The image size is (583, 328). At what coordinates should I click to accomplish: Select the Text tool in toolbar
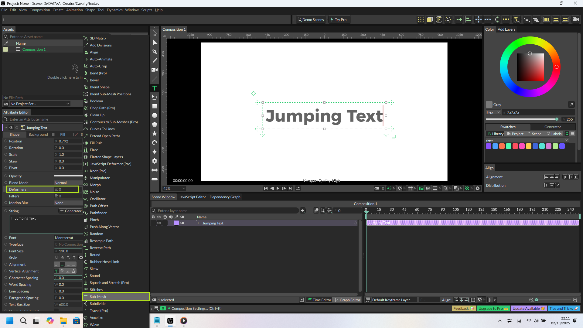click(x=155, y=88)
